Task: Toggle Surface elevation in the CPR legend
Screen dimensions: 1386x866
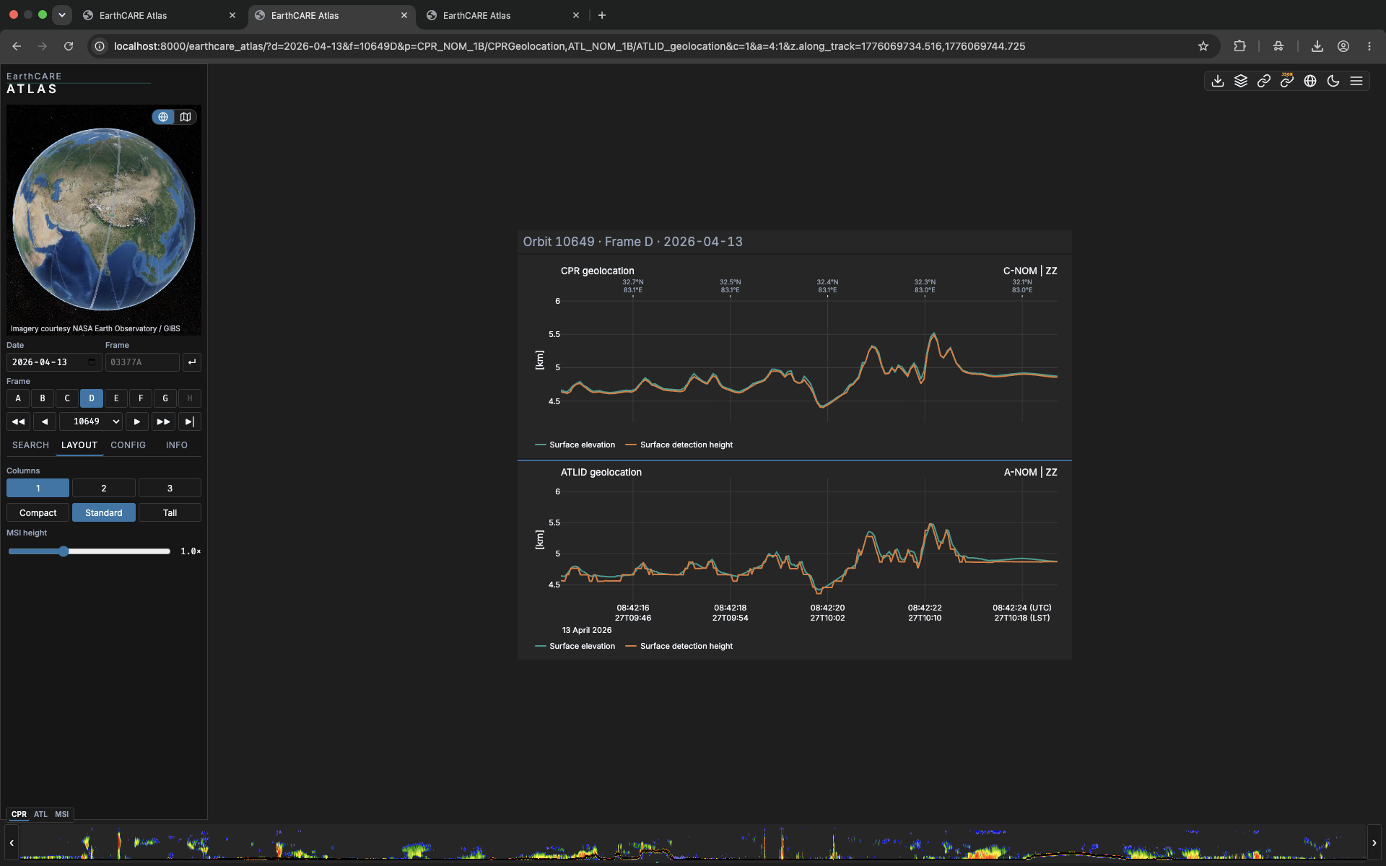Action: point(575,445)
